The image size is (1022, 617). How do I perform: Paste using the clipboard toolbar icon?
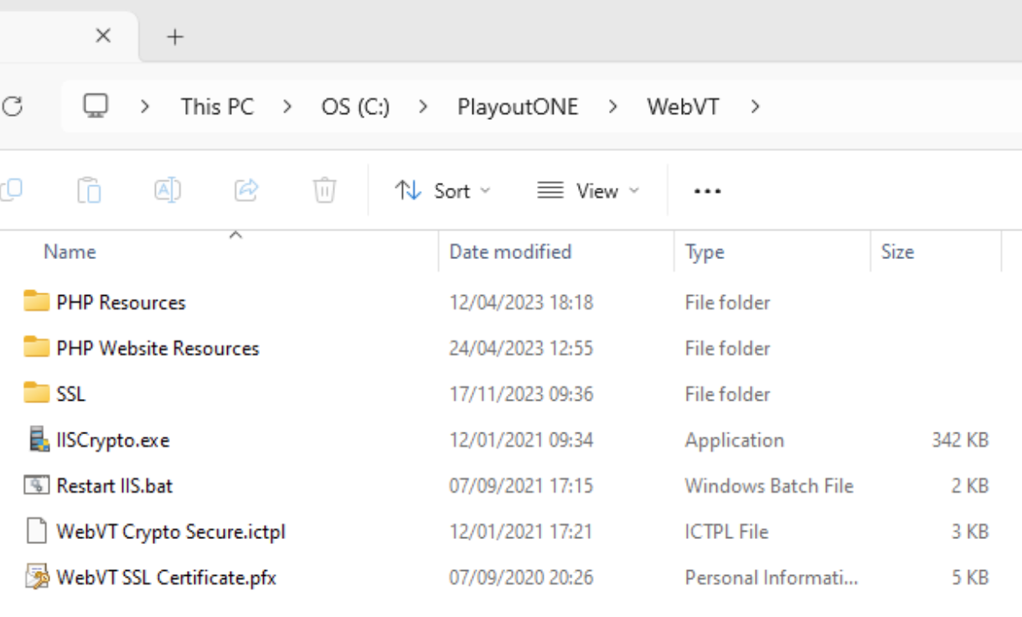(89, 190)
